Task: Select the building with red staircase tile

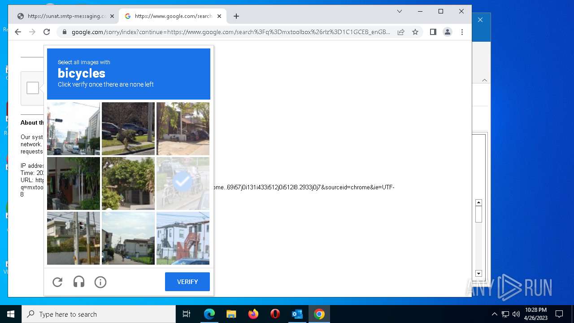Action: (x=183, y=238)
